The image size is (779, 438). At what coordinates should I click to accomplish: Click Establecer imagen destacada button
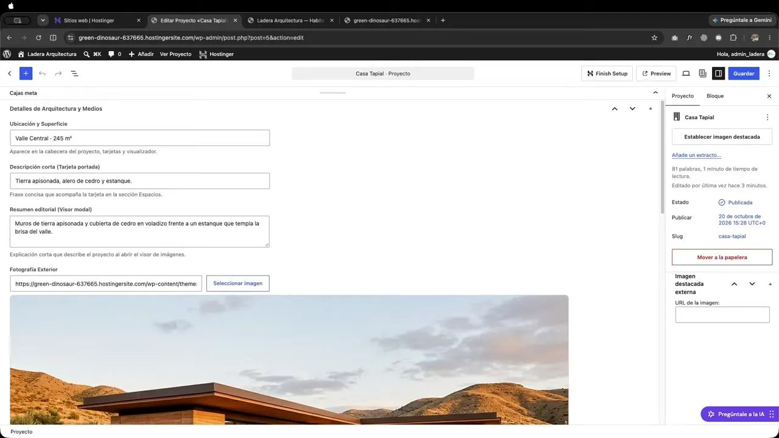coord(722,137)
